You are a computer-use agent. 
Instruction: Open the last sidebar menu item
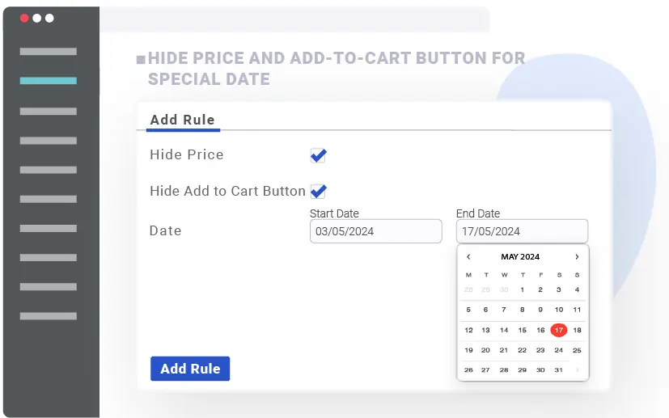pyautogui.click(x=49, y=315)
